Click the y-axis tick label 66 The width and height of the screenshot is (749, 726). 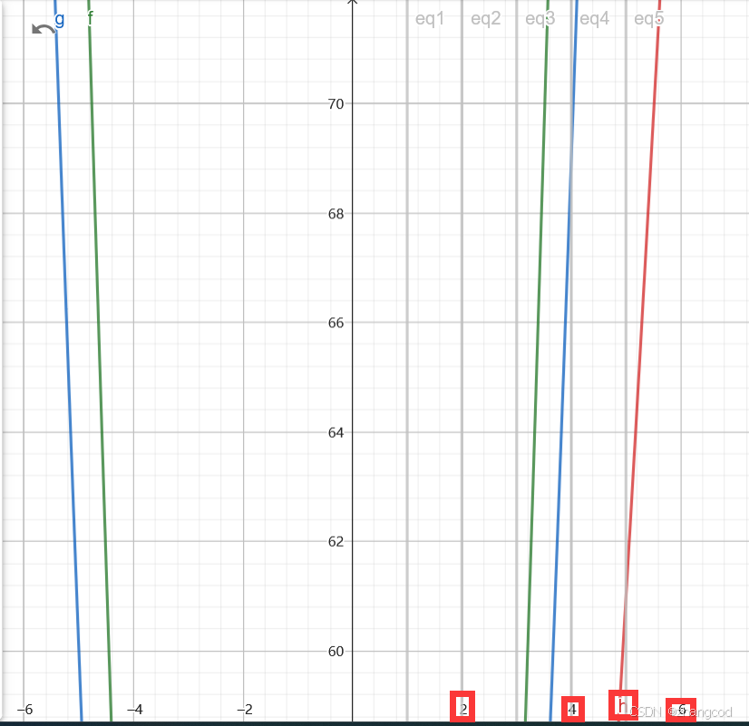[336, 324]
